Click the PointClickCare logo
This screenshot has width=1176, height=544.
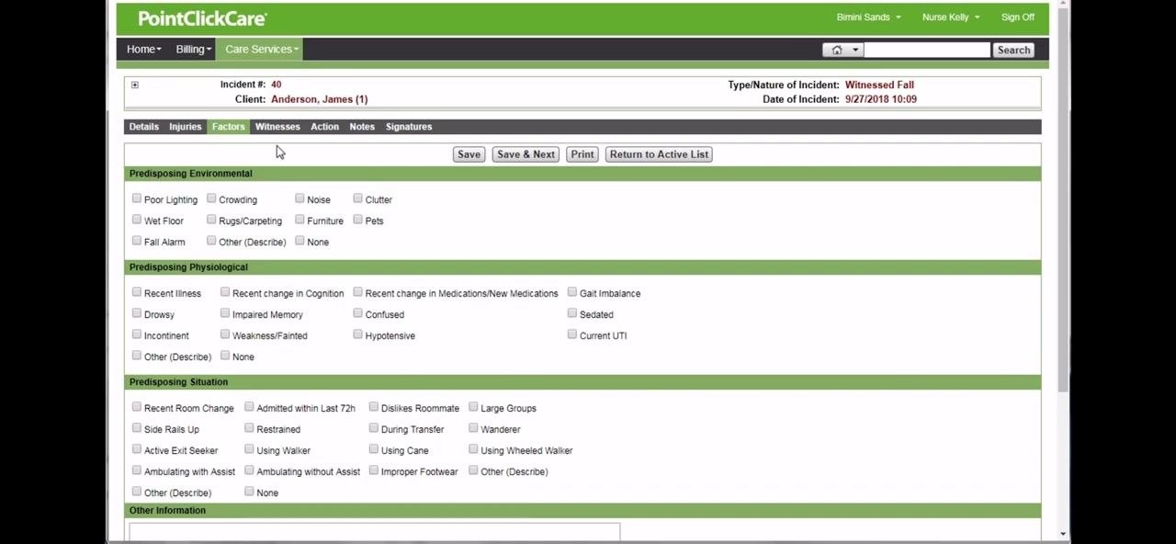pos(202,18)
